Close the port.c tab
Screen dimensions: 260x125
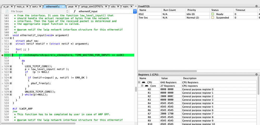tap(40, 6)
